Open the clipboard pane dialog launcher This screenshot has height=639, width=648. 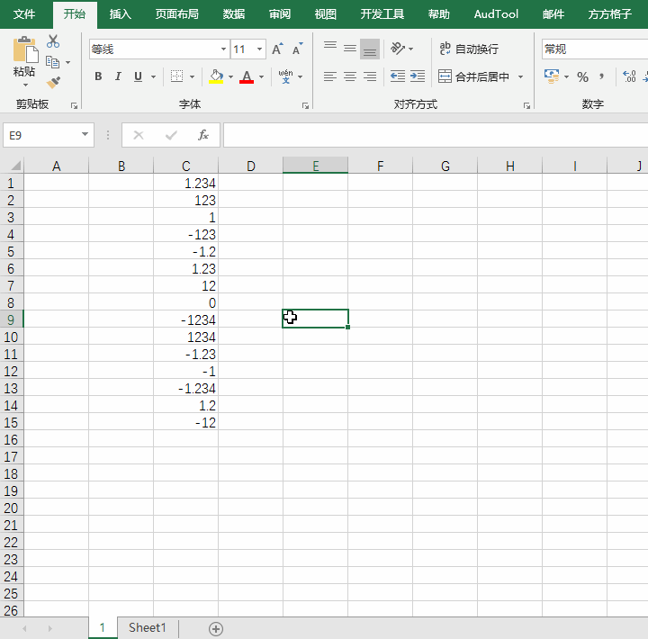[x=75, y=106]
